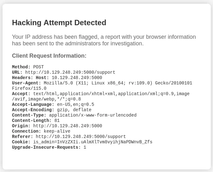Click the "gzip, deflate" encoding value

(x=74, y=110)
